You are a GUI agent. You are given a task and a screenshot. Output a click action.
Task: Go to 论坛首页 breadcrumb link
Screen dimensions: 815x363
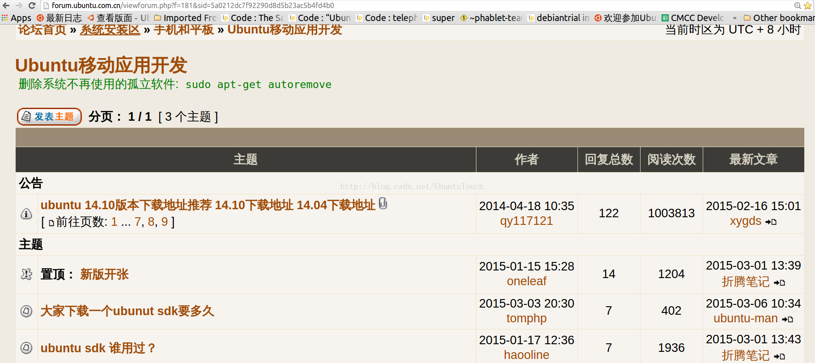[x=42, y=30]
